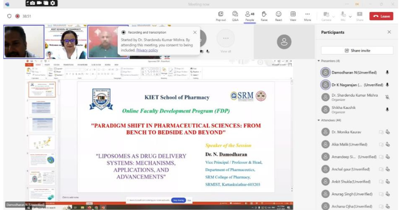Viewport: 401px width, 210px height.
Task: Click the red recording indicator icon
Action: 17,16
